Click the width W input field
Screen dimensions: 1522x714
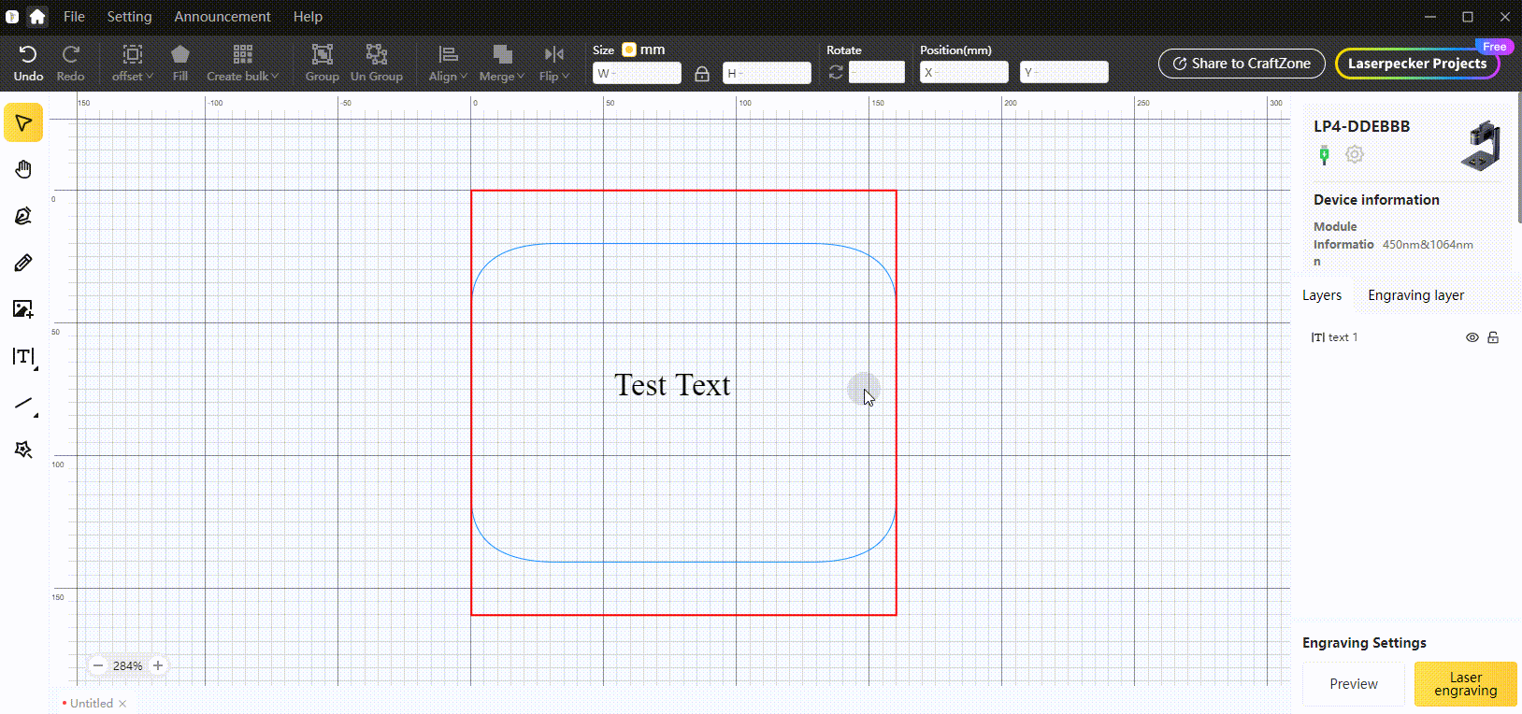[x=638, y=73]
